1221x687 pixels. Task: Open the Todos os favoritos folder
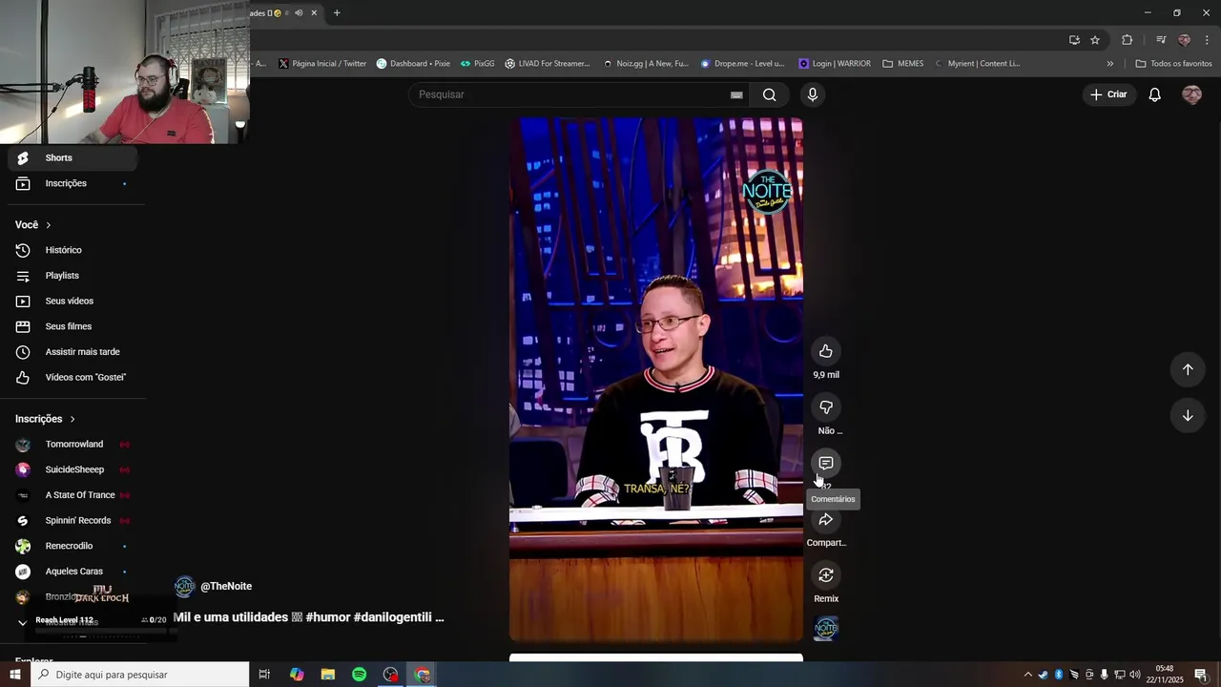pos(1173,64)
